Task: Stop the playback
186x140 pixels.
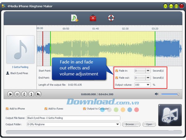Action: (x=17, y=94)
